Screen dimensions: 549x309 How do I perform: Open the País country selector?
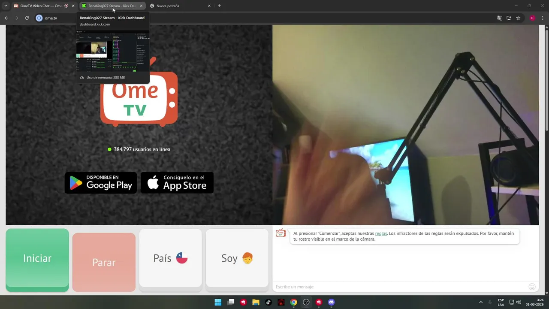point(170,258)
